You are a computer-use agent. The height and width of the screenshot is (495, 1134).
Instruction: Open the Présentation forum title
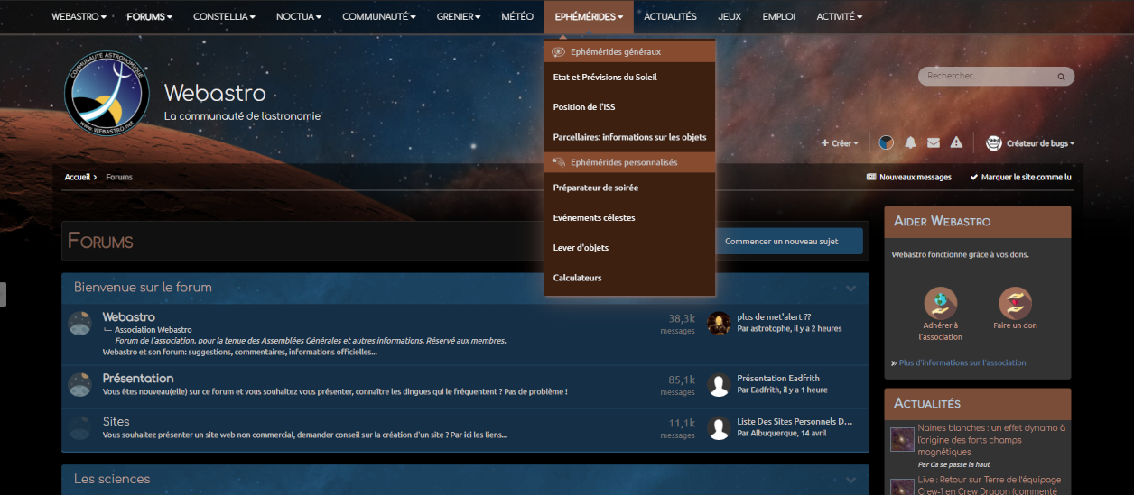(138, 379)
